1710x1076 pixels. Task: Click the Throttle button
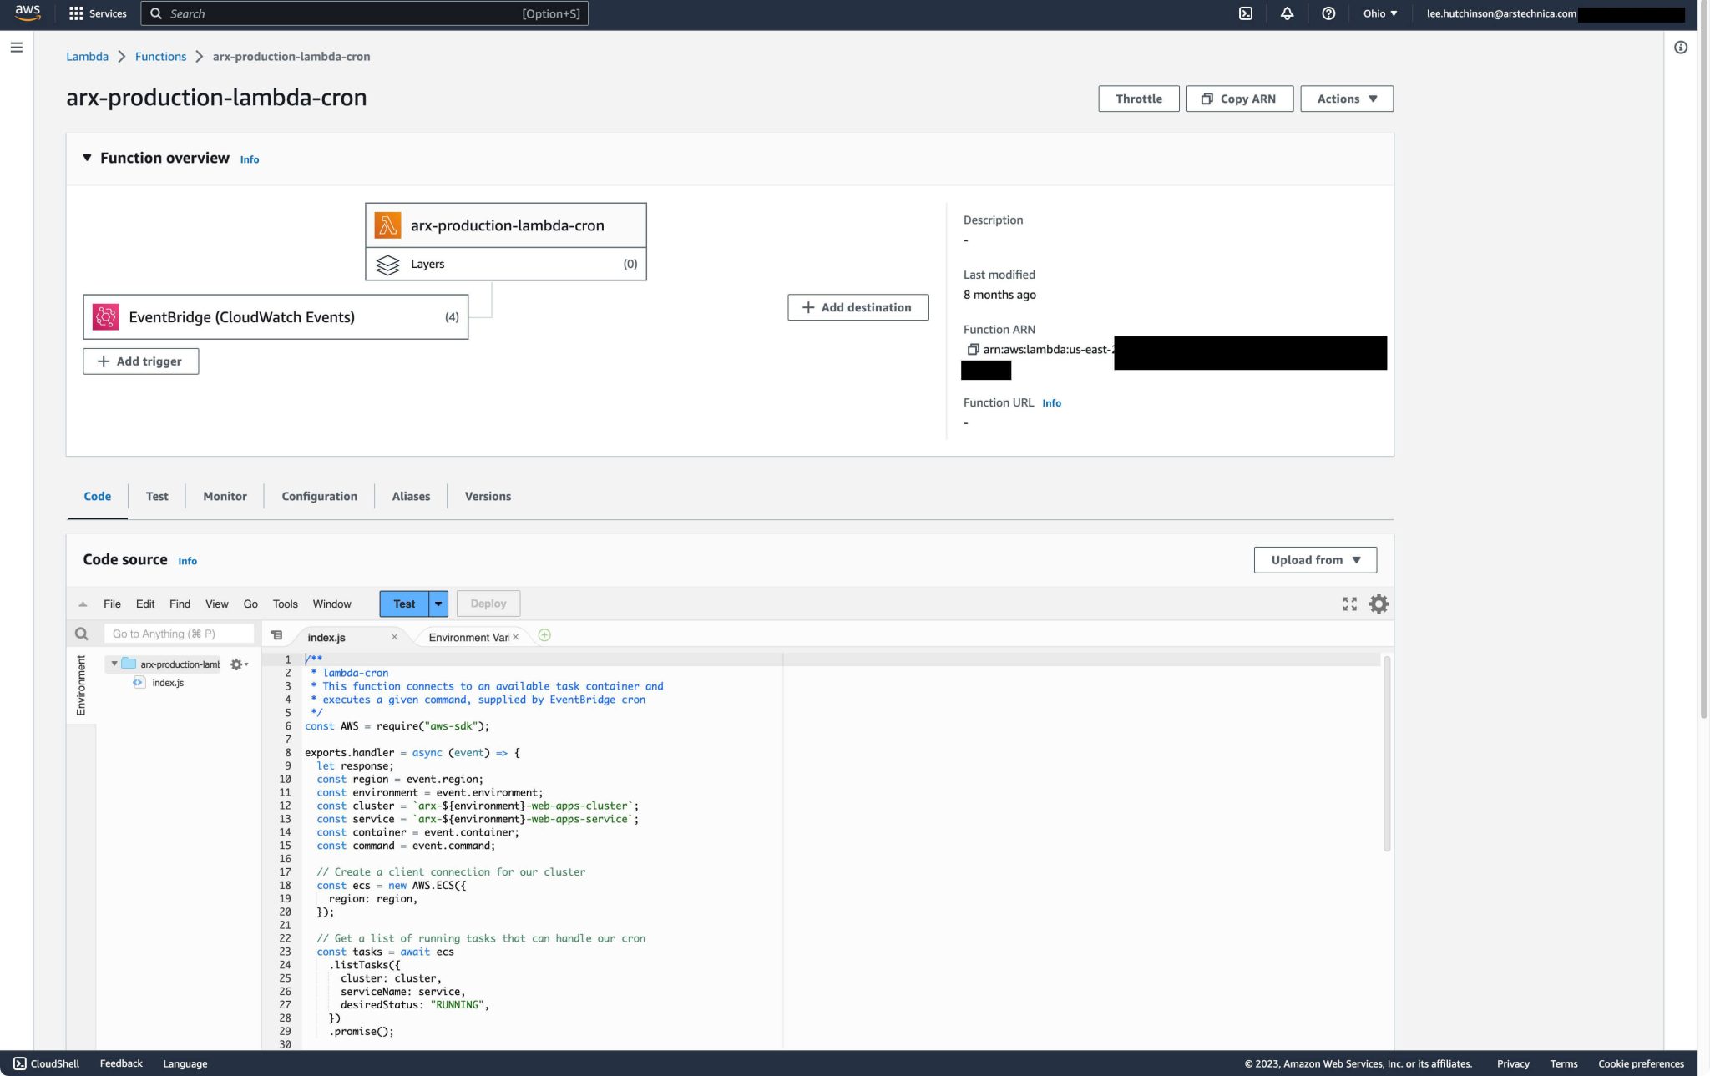point(1138,99)
